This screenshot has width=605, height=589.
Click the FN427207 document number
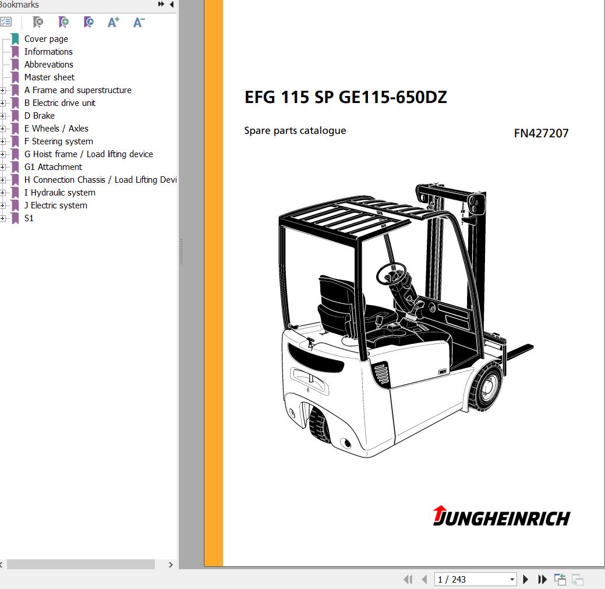(x=541, y=133)
